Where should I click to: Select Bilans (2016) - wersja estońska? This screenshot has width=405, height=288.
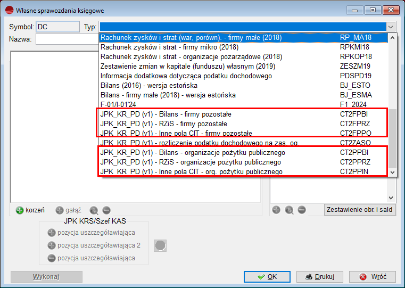coord(149,86)
